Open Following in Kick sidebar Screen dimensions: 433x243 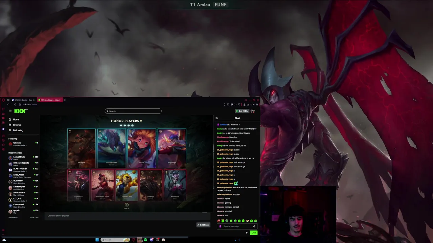(16, 130)
